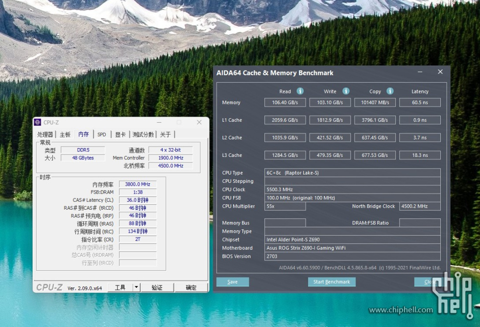Click the 北桥频率 value 4500.0 MHz in CPU-Z

pos(170,166)
